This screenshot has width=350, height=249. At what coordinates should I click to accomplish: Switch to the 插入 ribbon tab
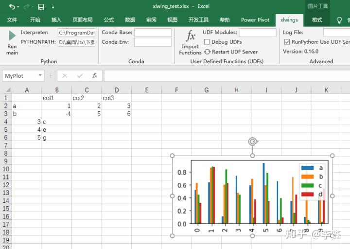56,20
